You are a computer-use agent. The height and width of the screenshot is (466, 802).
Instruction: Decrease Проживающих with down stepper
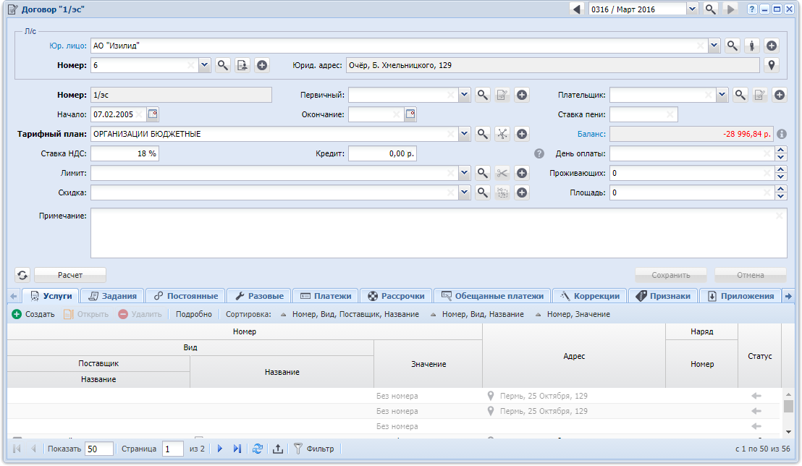click(x=781, y=177)
